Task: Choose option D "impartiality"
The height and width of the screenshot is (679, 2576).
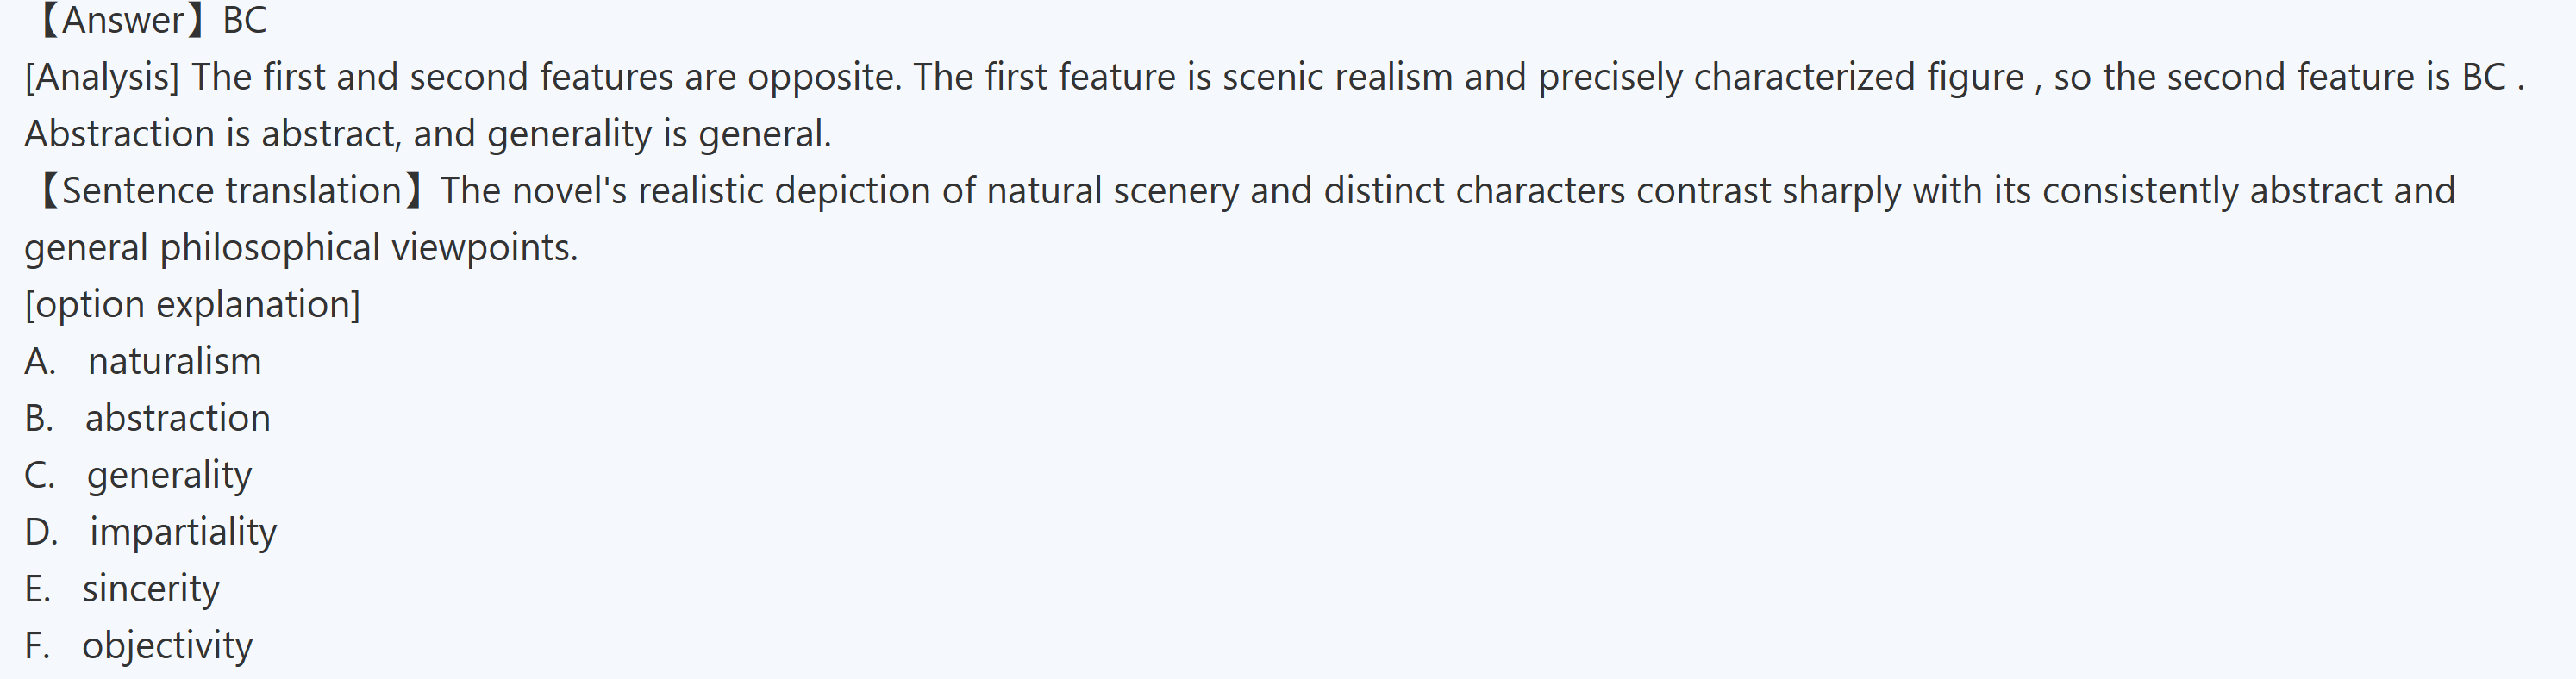Action: coord(183,532)
